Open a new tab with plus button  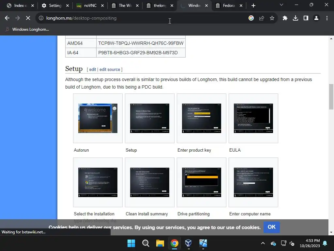[253, 6]
